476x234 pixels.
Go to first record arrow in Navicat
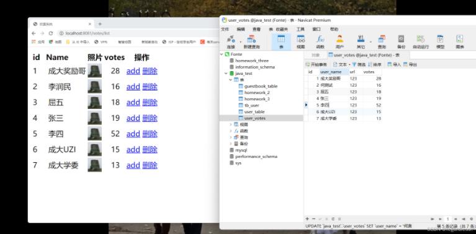pyautogui.click(x=433, y=219)
